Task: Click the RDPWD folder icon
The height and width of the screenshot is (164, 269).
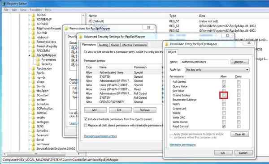Action: pos(34,33)
